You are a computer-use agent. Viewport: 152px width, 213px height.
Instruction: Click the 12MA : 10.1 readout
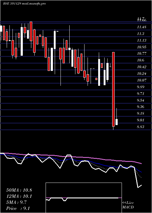[x=19, y=196]
